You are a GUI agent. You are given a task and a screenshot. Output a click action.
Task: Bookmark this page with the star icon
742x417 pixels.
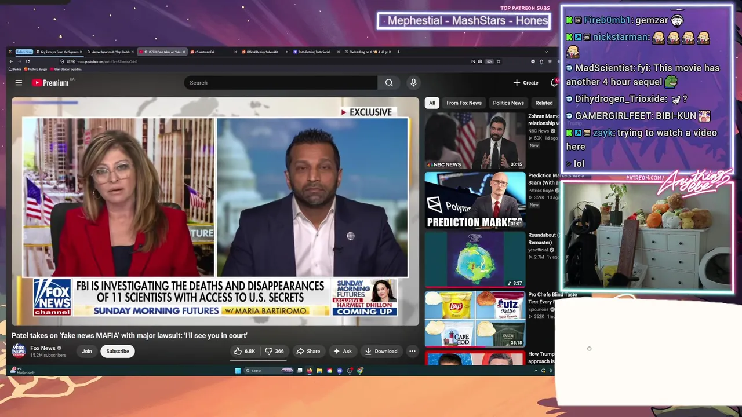498,61
